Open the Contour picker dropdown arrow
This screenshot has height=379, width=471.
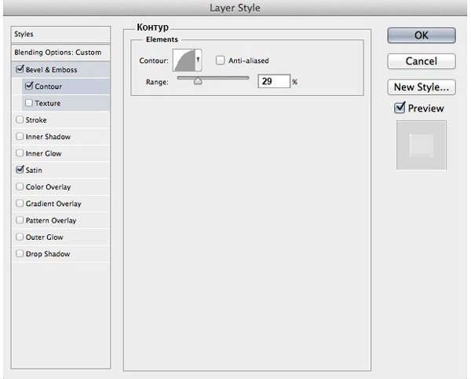(198, 61)
